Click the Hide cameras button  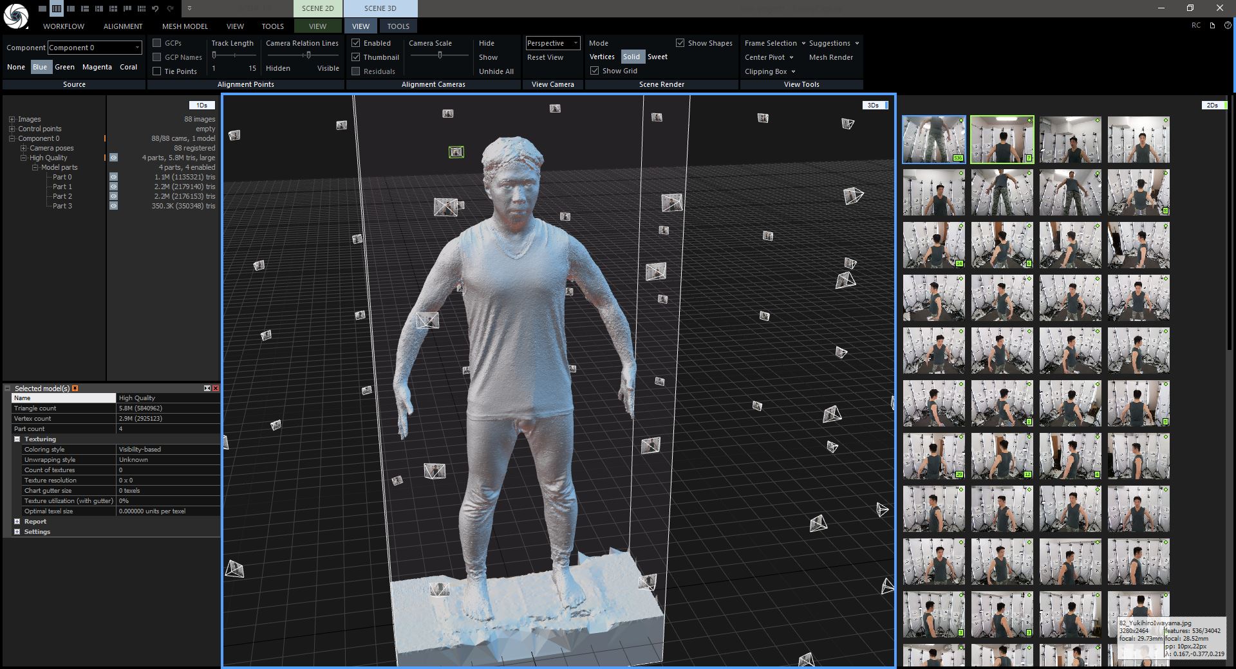click(487, 43)
